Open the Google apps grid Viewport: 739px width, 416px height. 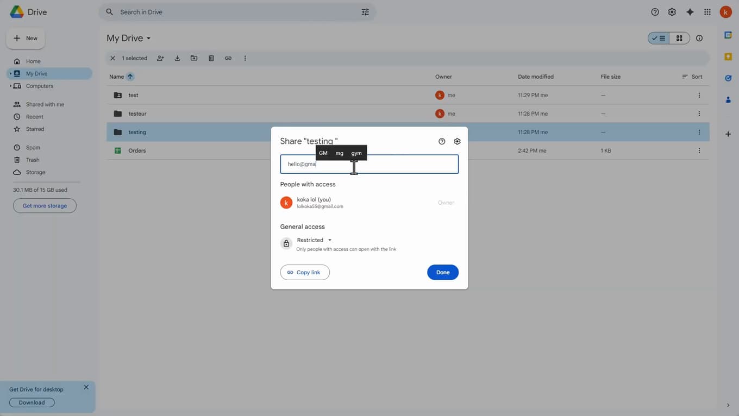707,12
